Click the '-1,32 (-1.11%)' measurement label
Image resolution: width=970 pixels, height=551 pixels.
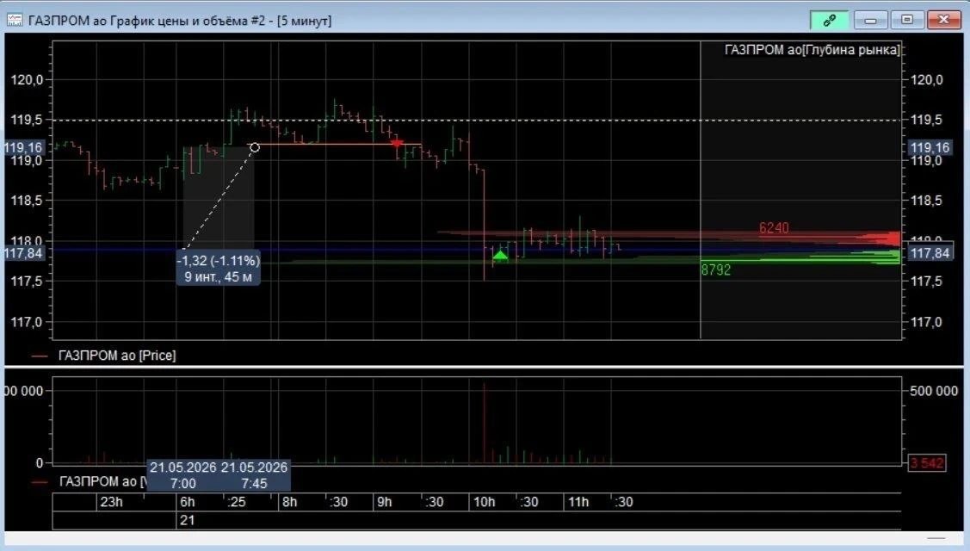coord(219,260)
